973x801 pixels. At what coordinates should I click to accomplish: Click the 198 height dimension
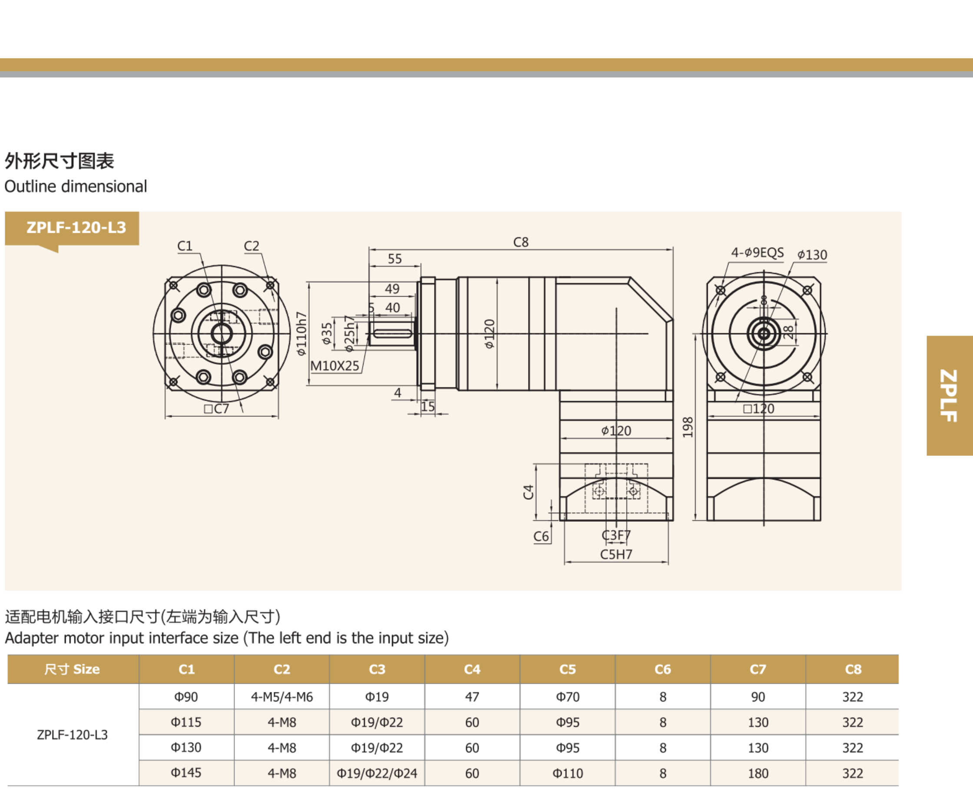pos(688,427)
